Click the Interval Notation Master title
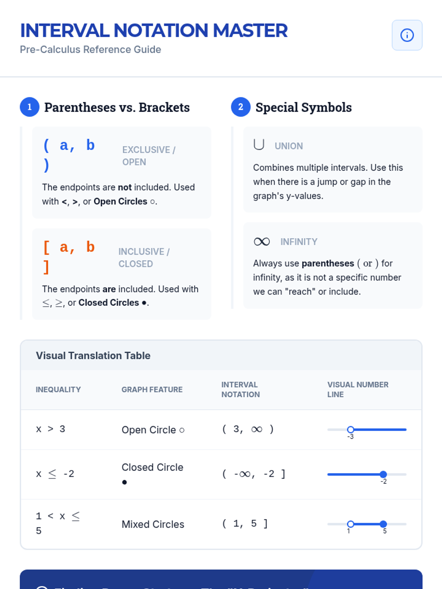This screenshot has width=442, height=589. coord(154,31)
